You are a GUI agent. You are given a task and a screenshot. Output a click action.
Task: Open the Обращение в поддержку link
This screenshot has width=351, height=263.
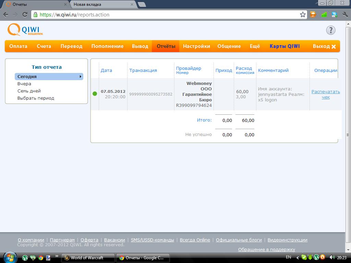click(x=266, y=249)
